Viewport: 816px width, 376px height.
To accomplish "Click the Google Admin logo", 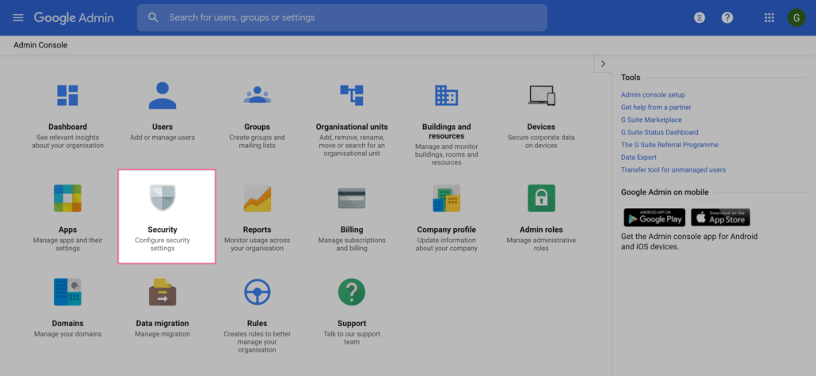I will tap(74, 17).
